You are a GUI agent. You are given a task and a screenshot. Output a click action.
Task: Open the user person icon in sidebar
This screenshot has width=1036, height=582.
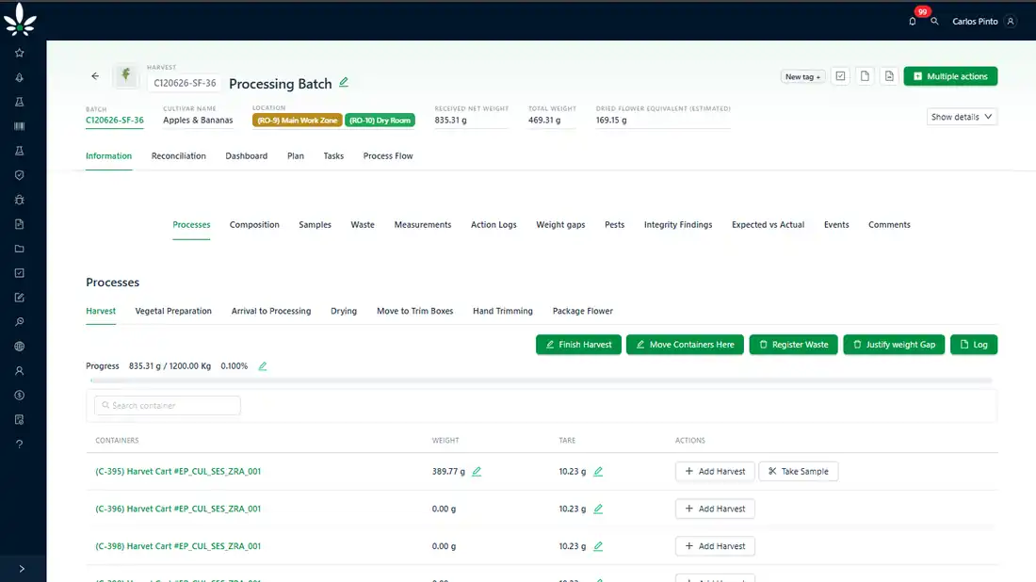(x=19, y=371)
